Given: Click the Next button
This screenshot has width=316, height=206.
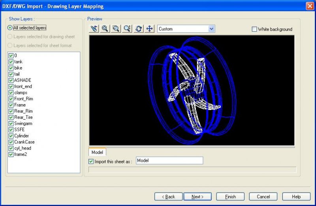Looking at the screenshot, I should (197, 197).
